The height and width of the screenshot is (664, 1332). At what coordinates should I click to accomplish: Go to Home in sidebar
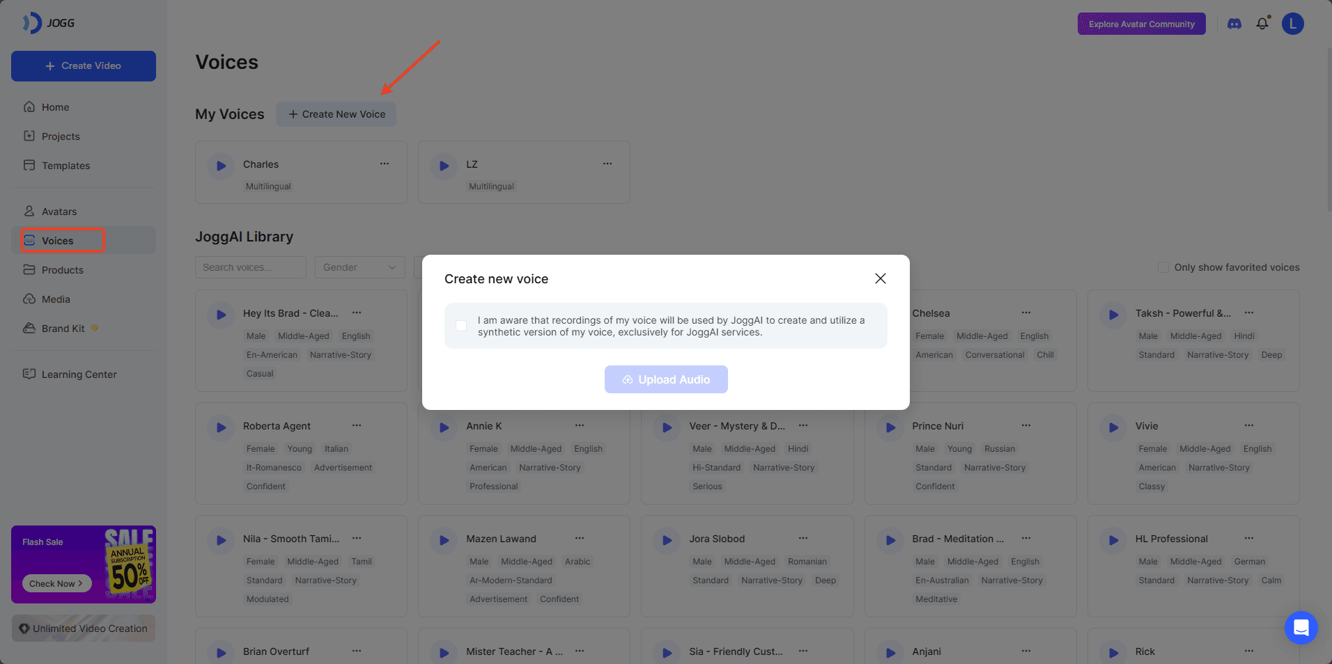point(84,107)
